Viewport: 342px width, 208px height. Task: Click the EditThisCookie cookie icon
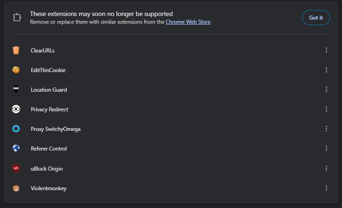tap(16, 70)
